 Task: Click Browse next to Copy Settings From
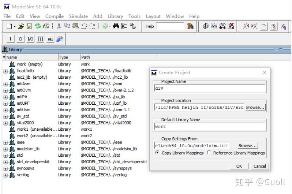pyautogui.click(x=247, y=146)
